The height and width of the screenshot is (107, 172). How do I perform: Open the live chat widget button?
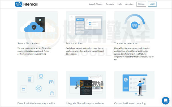pos(166,101)
